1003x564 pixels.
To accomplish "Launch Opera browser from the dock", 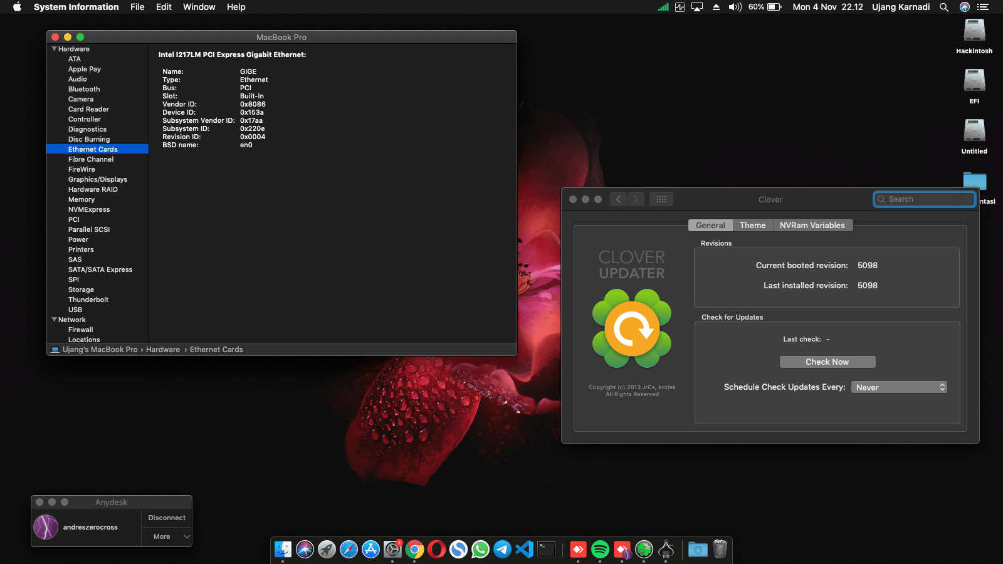I will tap(436, 550).
